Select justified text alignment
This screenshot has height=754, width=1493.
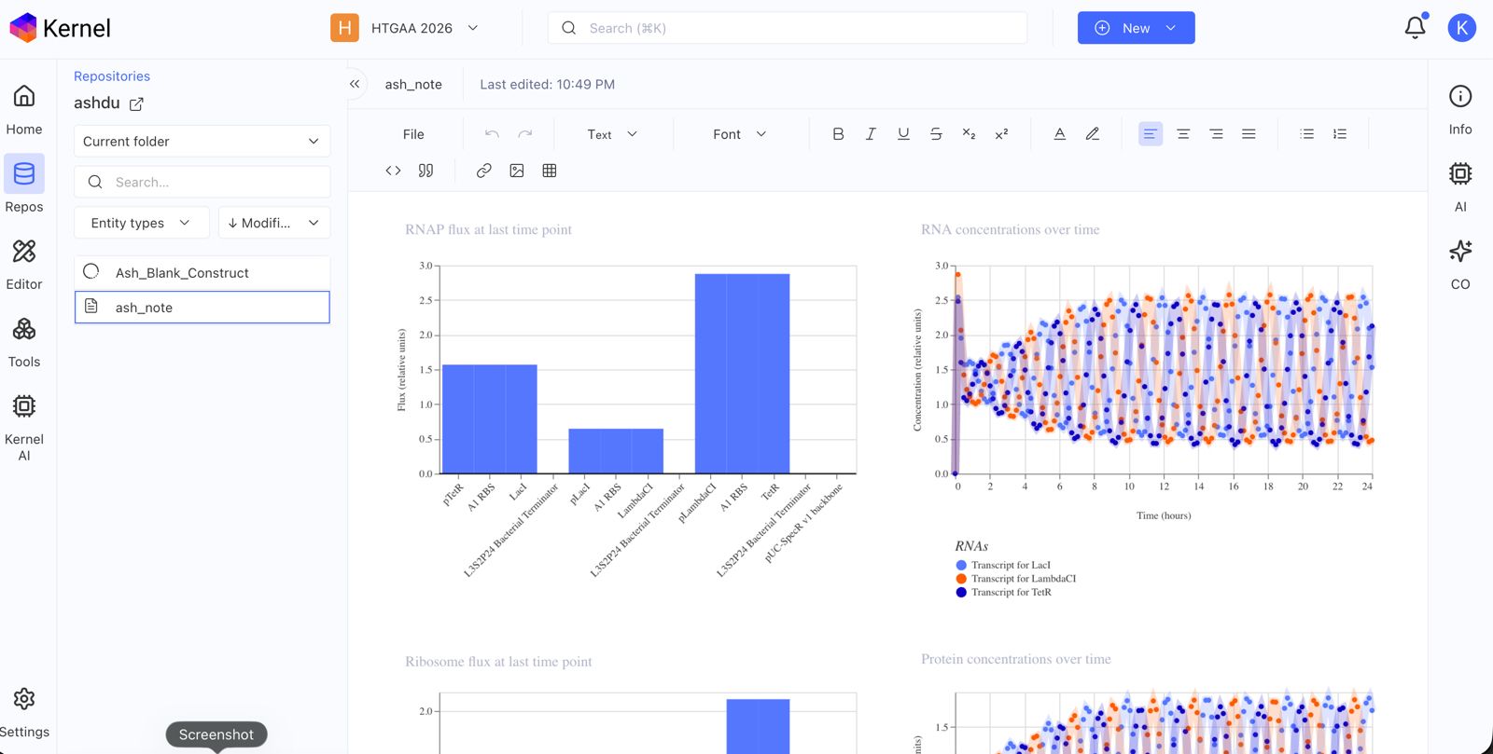tap(1249, 134)
